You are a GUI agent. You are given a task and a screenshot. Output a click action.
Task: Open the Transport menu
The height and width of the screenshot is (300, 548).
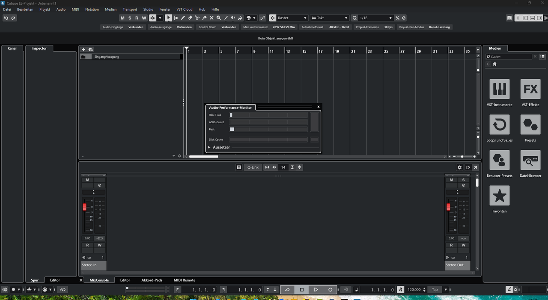click(x=130, y=9)
